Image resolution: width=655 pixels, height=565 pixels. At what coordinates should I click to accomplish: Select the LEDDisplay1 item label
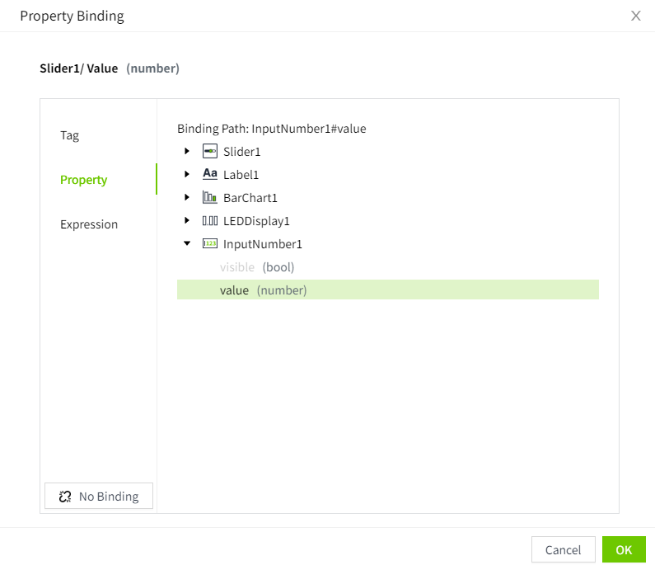(256, 221)
